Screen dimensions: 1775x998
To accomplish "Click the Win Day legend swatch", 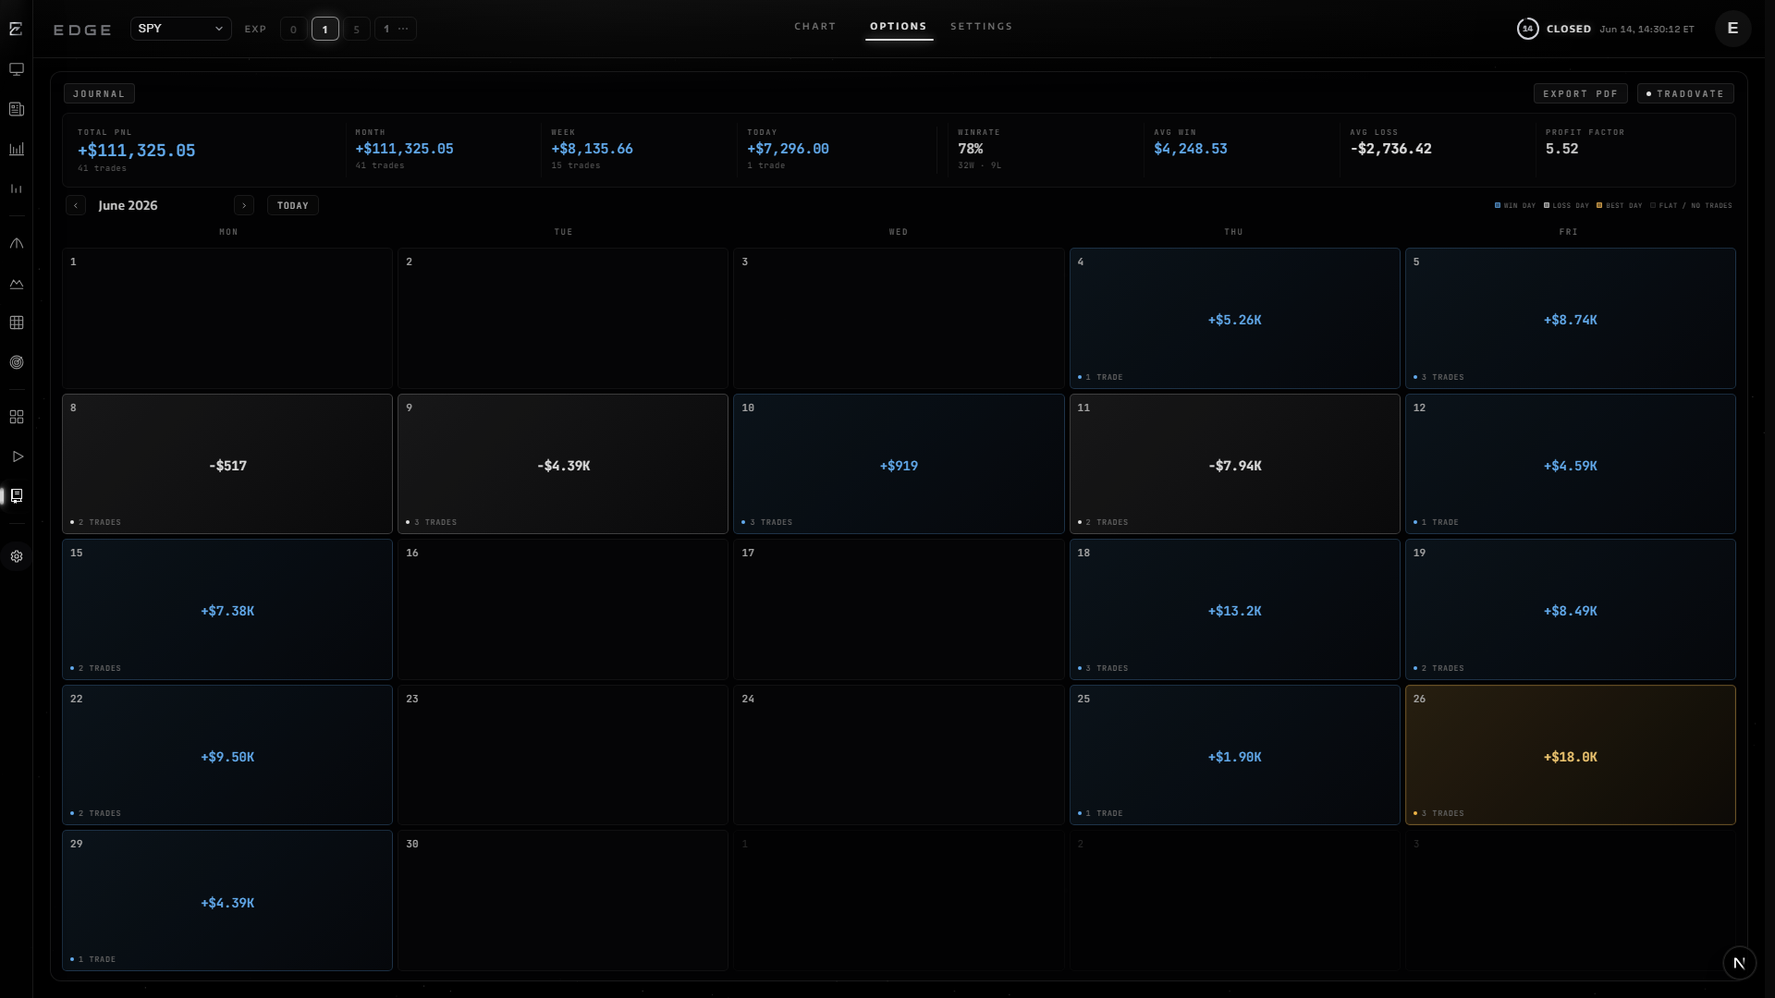I will tap(1498, 206).
